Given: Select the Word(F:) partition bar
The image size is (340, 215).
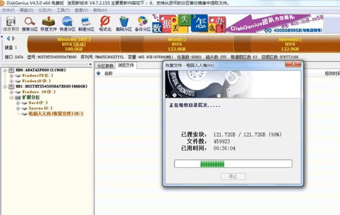Looking at the screenshot, I should tap(177, 44).
